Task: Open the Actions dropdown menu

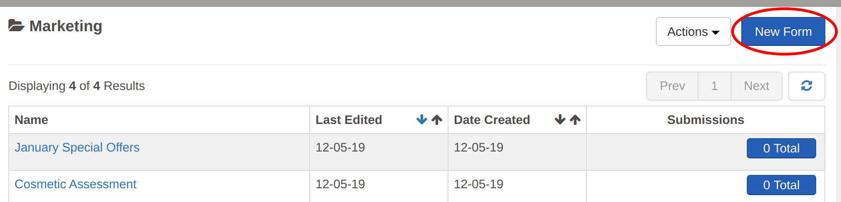Action: 693,32
